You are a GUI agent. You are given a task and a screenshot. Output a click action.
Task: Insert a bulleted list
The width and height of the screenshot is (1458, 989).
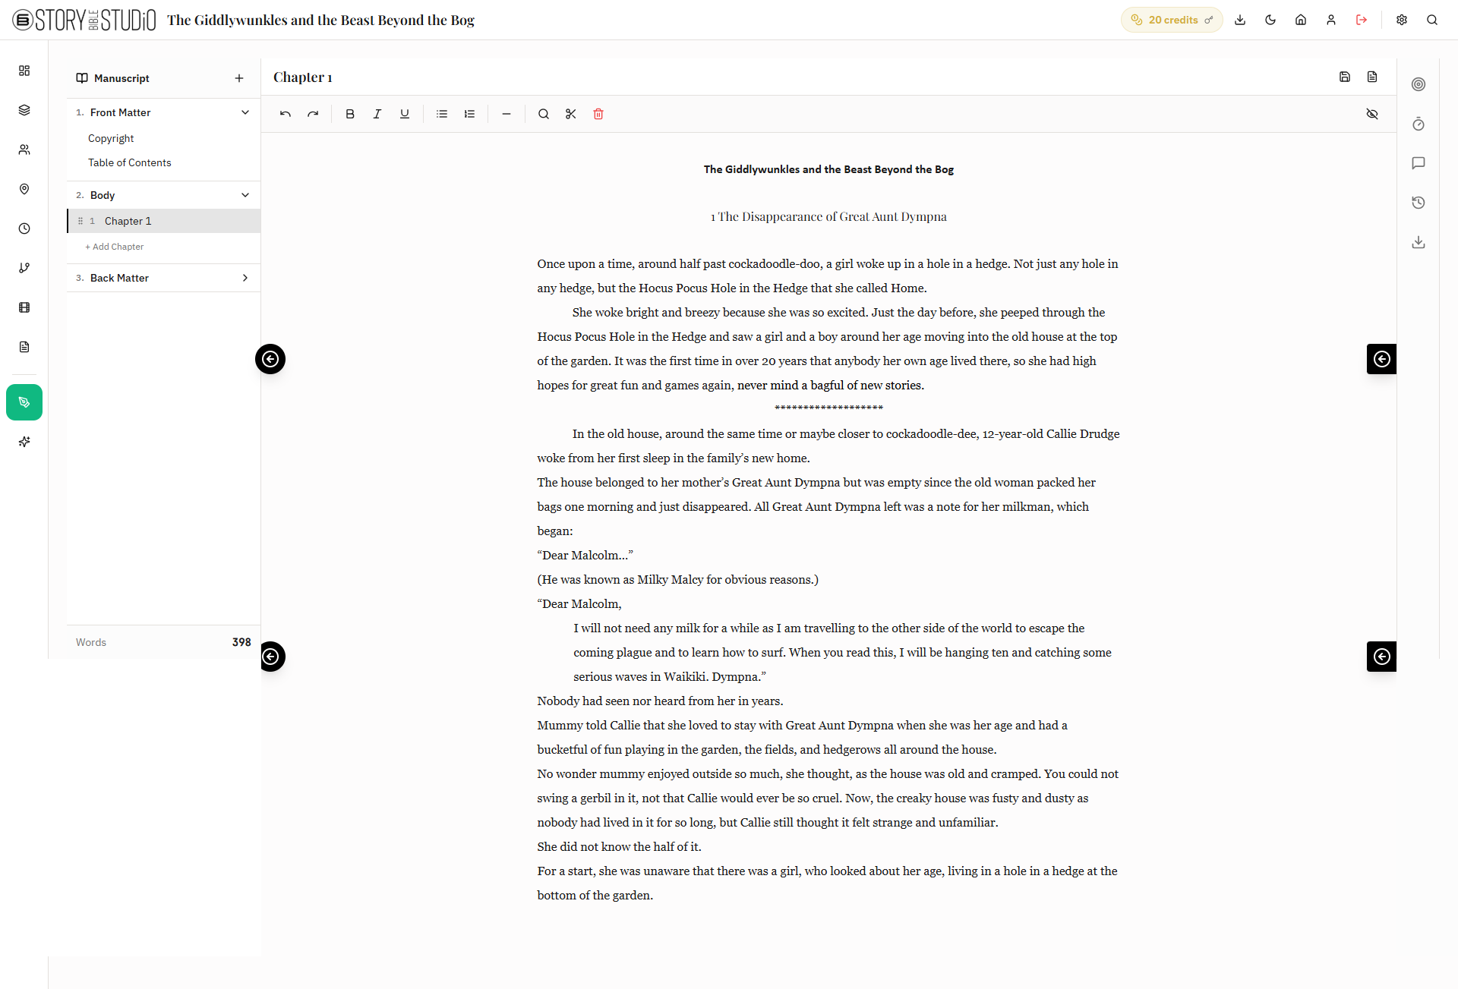[x=442, y=114]
